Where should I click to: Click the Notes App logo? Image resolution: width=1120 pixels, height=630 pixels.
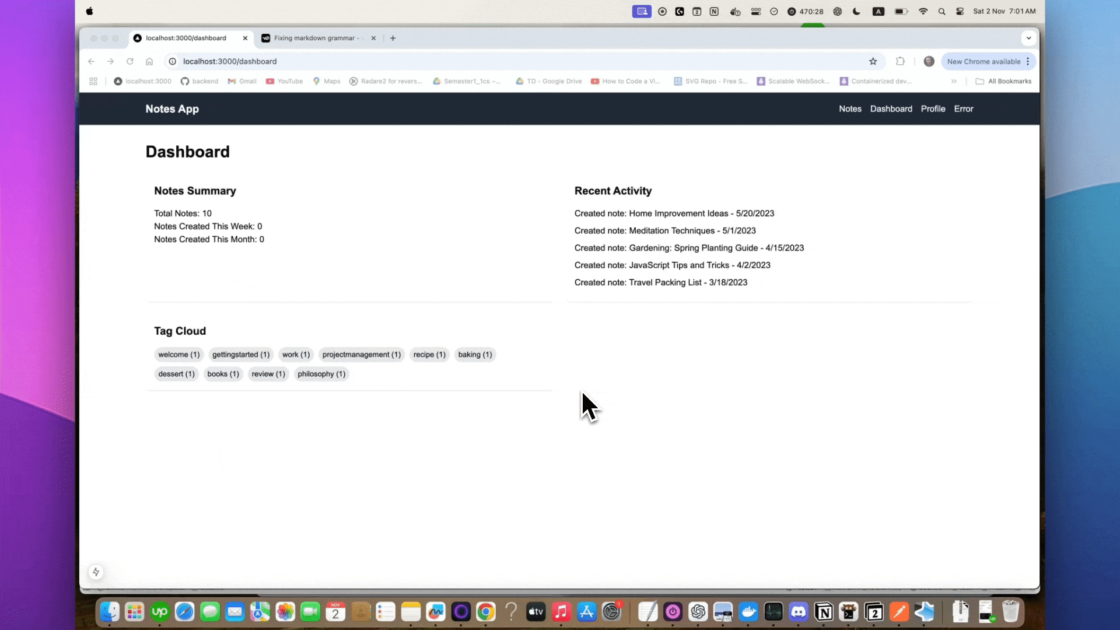(171, 108)
